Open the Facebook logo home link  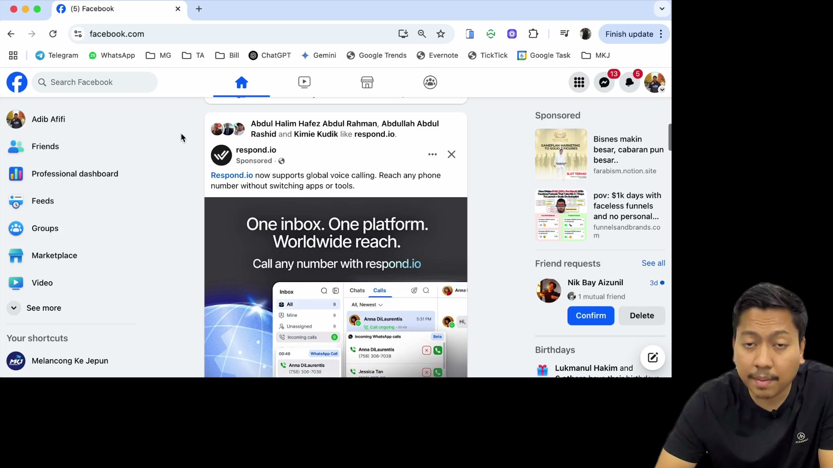17,82
